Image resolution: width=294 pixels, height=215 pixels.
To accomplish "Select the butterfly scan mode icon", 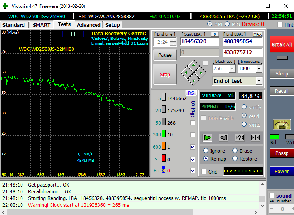I will pos(255,138).
